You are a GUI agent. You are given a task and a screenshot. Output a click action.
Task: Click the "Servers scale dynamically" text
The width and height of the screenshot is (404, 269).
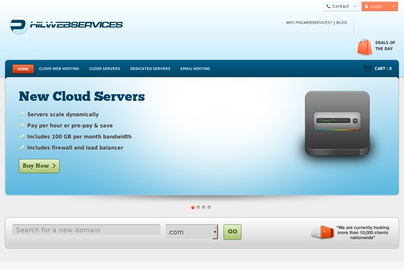pyautogui.click(x=63, y=114)
